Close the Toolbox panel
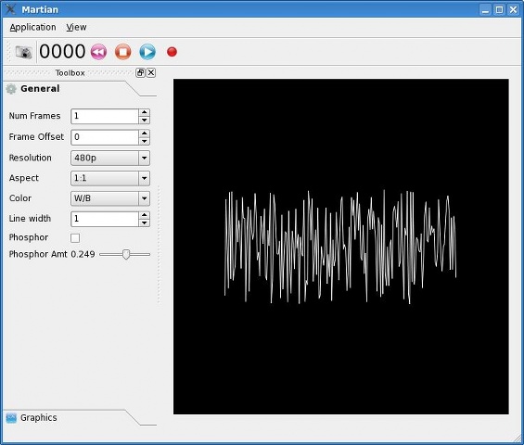This screenshot has width=524, height=445. pos(151,72)
